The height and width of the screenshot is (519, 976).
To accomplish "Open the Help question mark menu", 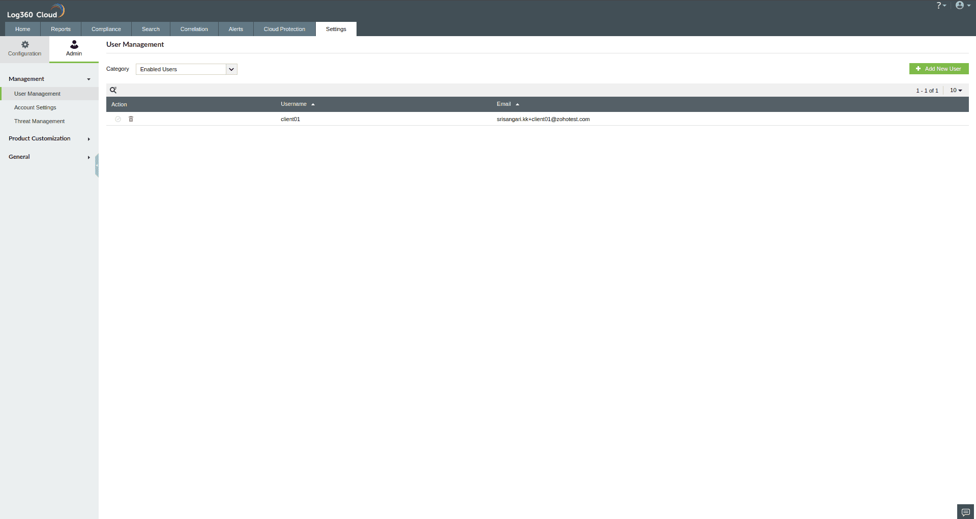I will pos(940,6).
